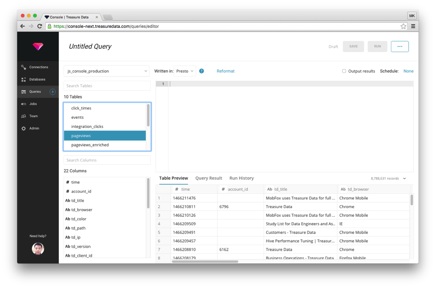Click the td_client_id column in list
This screenshot has width=436, height=288.
coord(105,255)
